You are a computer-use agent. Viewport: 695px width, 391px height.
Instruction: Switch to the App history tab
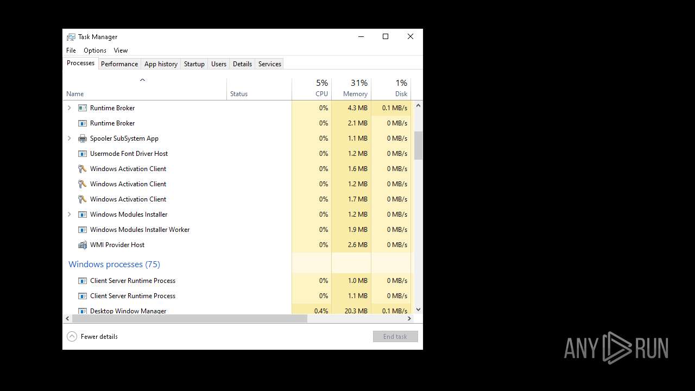click(161, 64)
